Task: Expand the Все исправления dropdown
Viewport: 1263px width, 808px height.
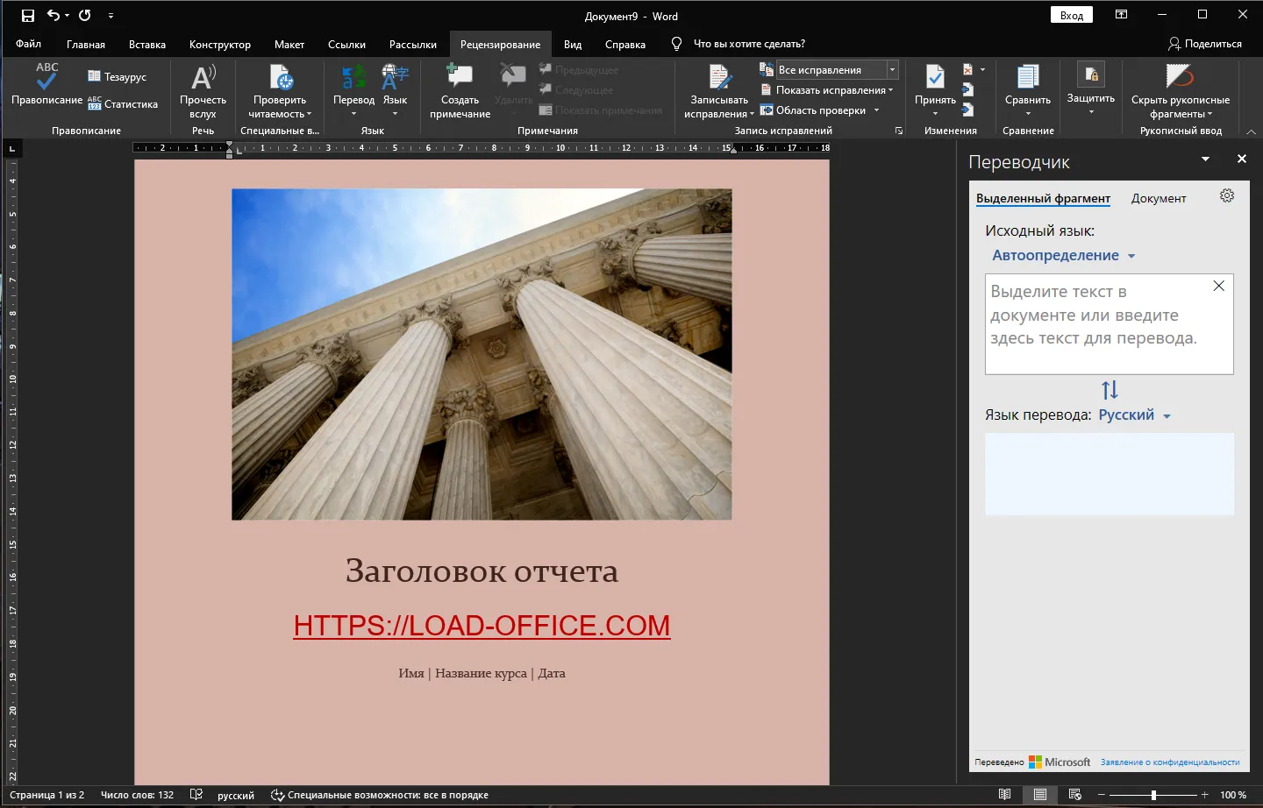Action: (892, 70)
